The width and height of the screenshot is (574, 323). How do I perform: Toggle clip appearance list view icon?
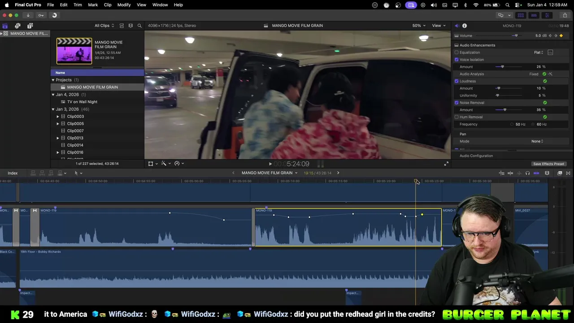[x=122, y=26]
